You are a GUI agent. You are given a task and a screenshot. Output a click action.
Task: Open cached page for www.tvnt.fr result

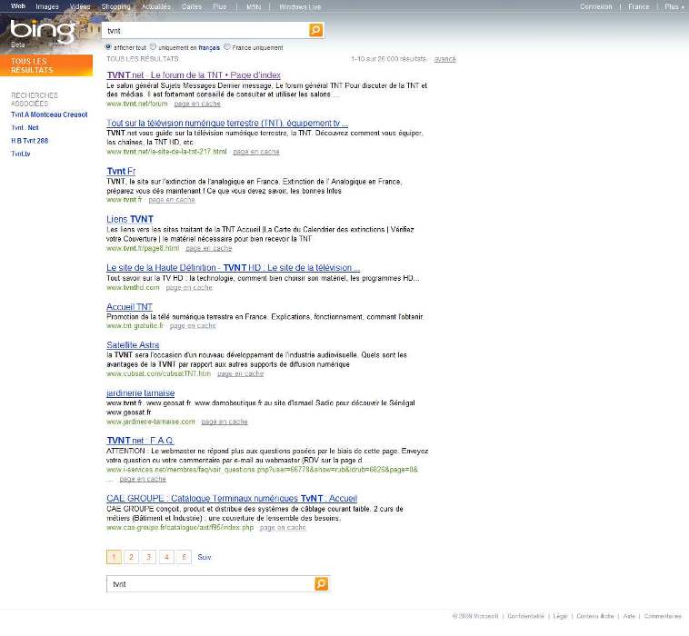point(172,200)
